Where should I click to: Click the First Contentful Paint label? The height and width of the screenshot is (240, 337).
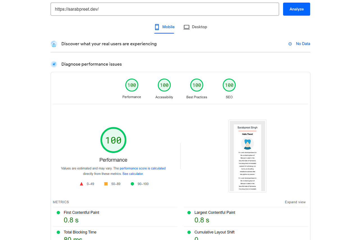pyautogui.click(x=81, y=212)
